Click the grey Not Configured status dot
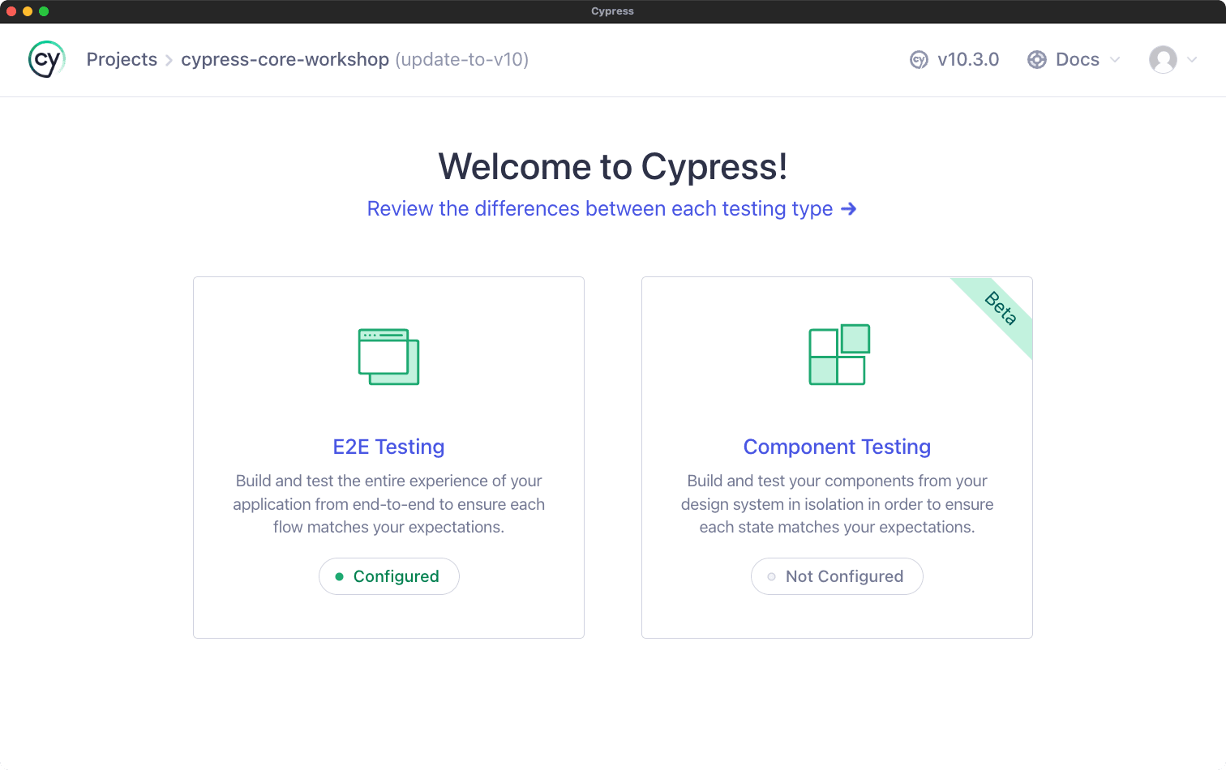The image size is (1226, 770). coord(772,577)
